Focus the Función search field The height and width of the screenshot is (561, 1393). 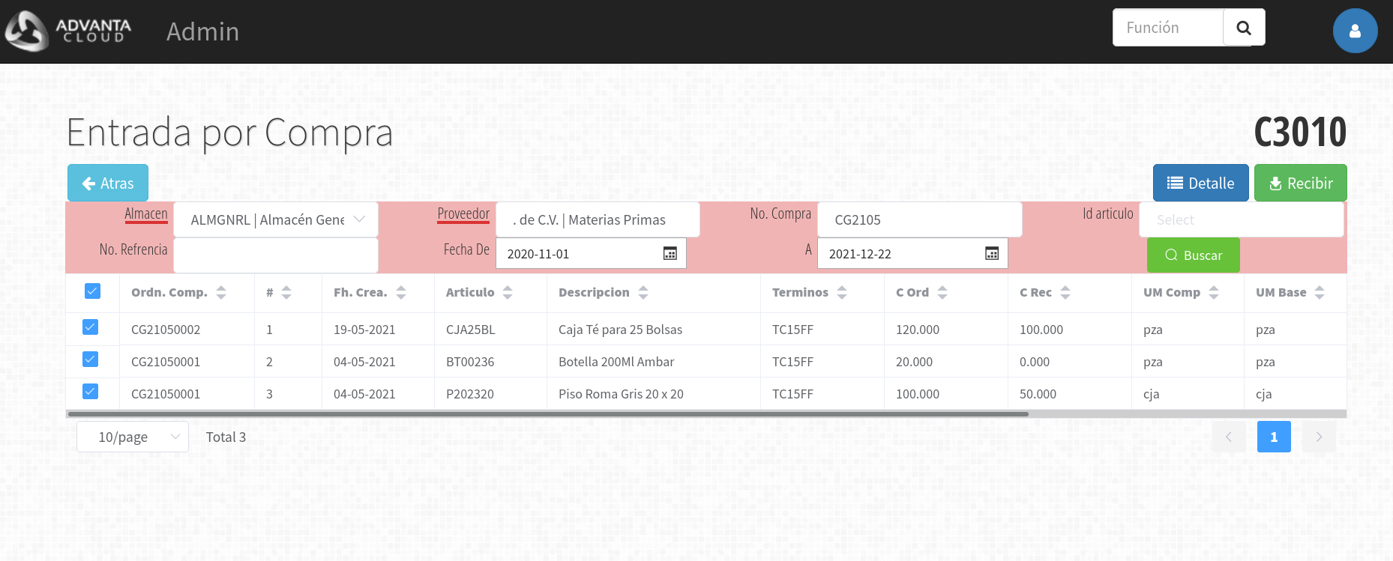pos(1168,28)
